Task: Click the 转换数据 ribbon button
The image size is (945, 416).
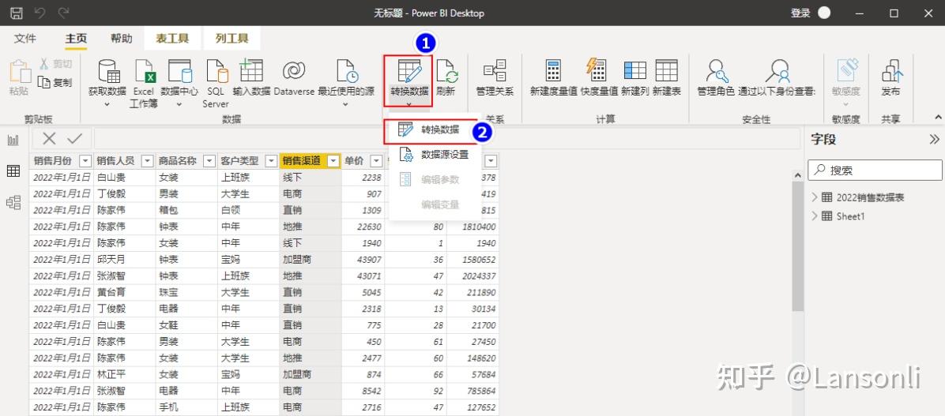Action: (409, 81)
